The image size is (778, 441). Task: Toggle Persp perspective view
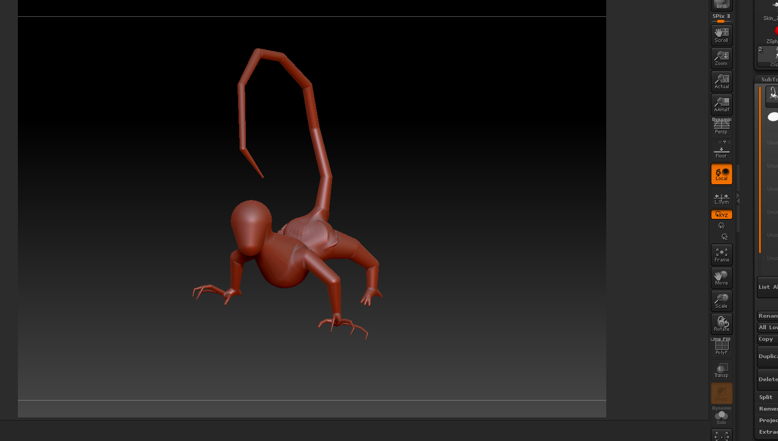[x=721, y=127]
